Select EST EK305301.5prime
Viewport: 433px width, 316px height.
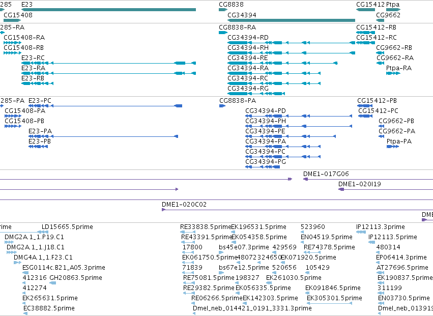[329, 303]
